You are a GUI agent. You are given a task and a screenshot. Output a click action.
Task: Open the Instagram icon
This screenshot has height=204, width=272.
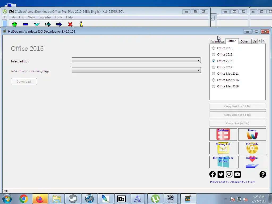229,174
